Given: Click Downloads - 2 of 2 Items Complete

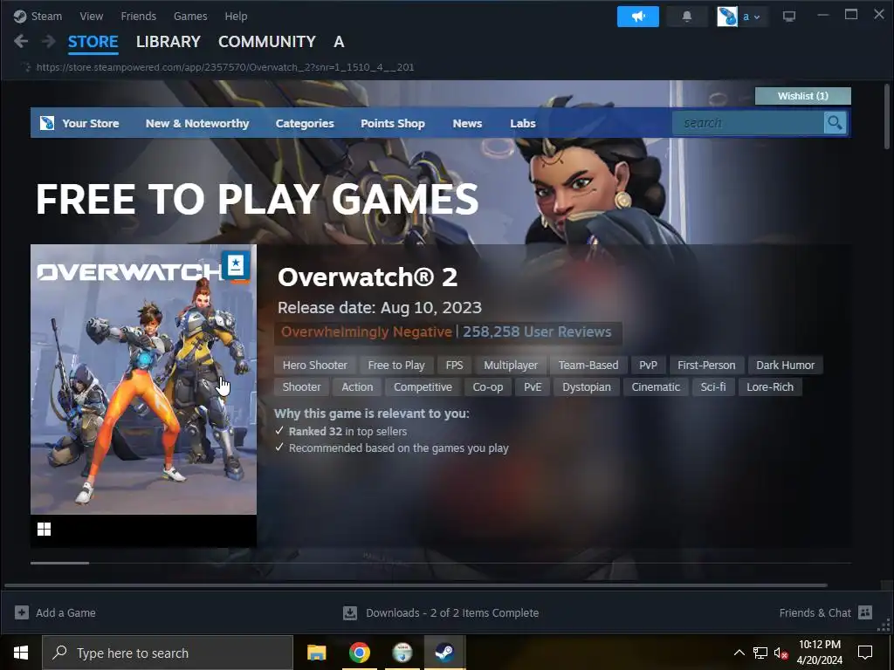Looking at the screenshot, I should [452, 613].
